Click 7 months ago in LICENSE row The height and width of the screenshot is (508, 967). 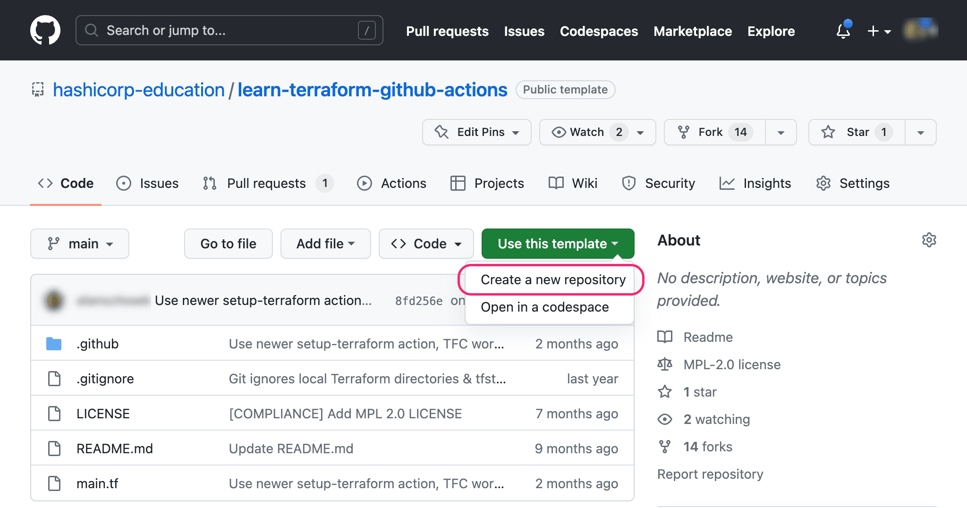tap(577, 414)
